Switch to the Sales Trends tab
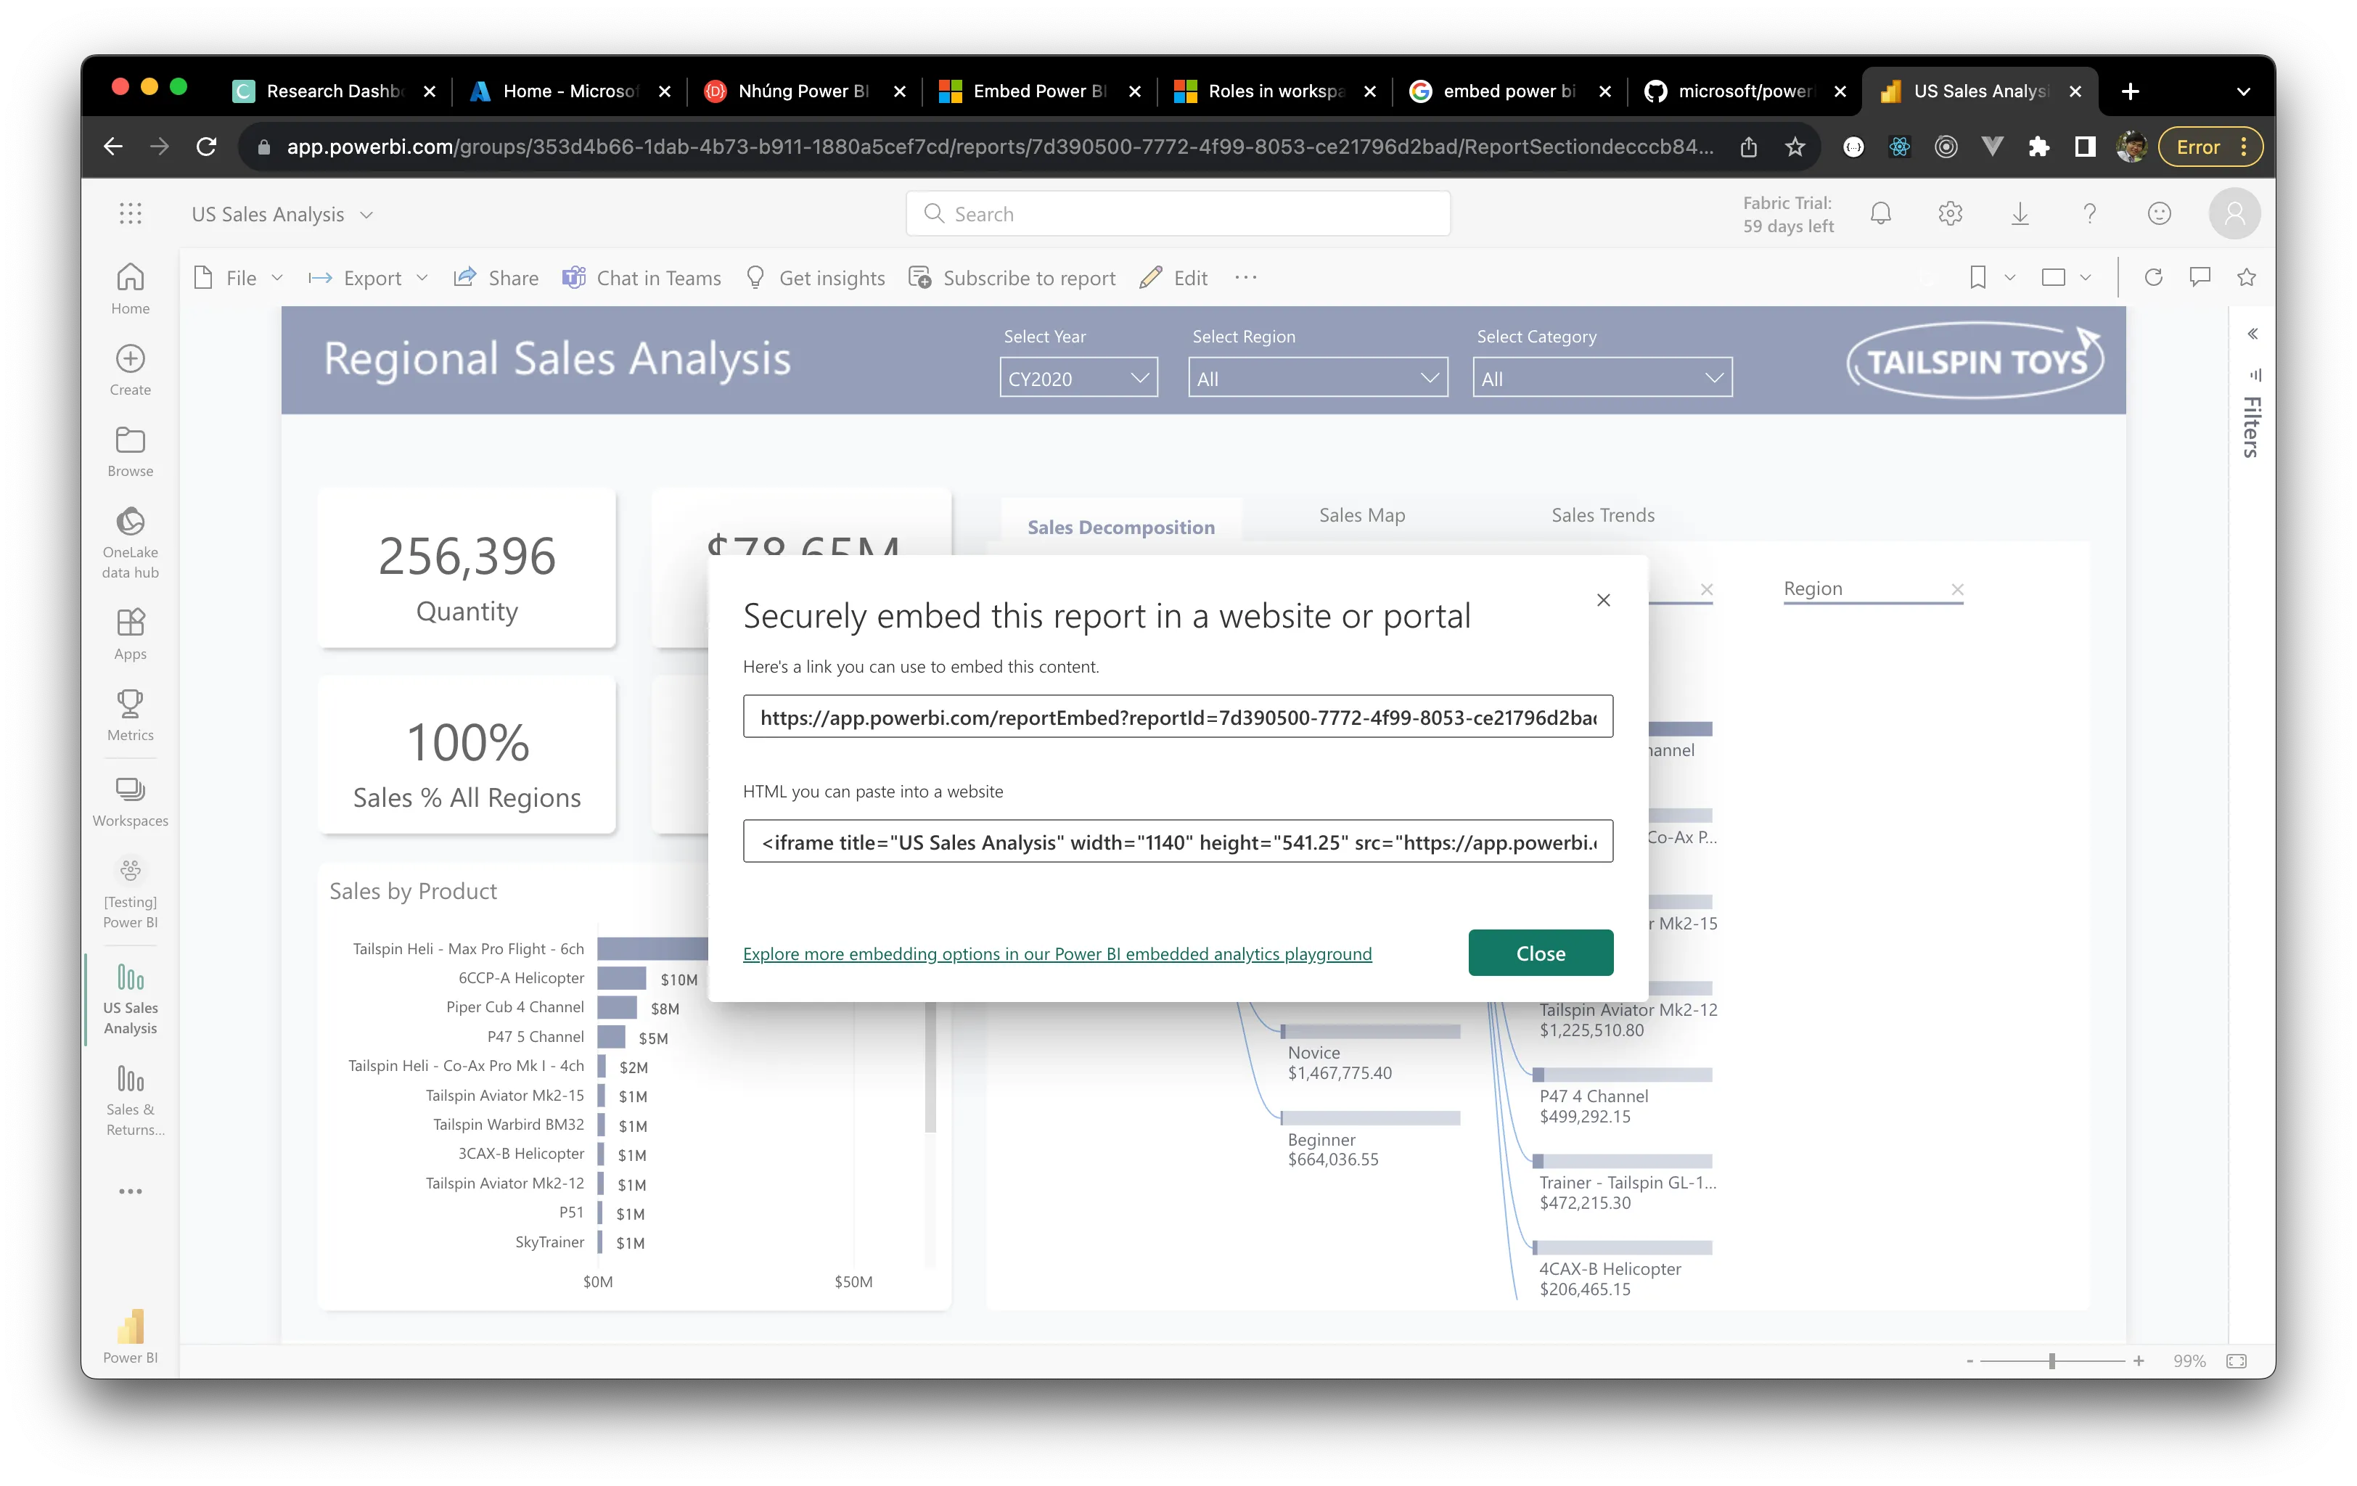This screenshot has height=1486, width=2357. point(1602,514)
